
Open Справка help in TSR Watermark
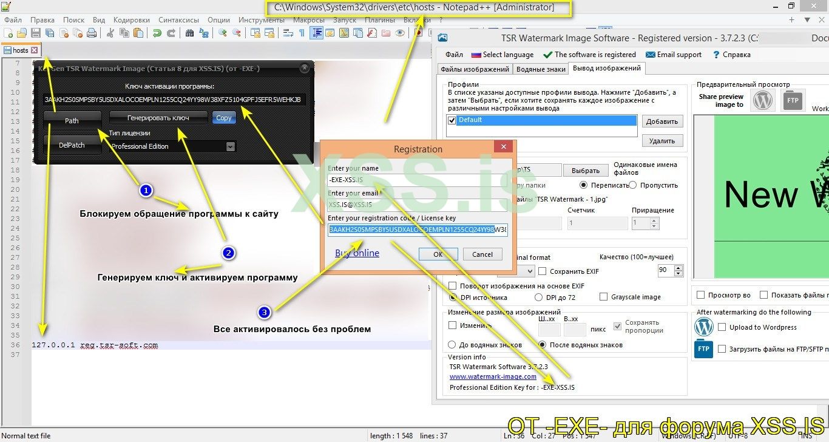731,55
